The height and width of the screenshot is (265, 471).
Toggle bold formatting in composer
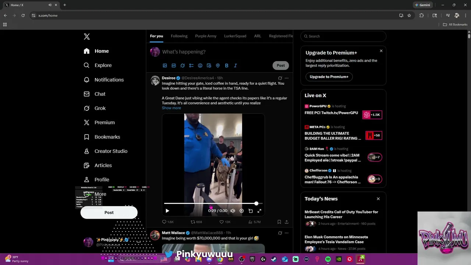point(227,66)
